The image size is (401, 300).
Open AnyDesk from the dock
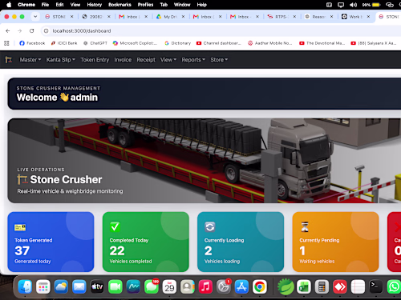pos(340,287)
